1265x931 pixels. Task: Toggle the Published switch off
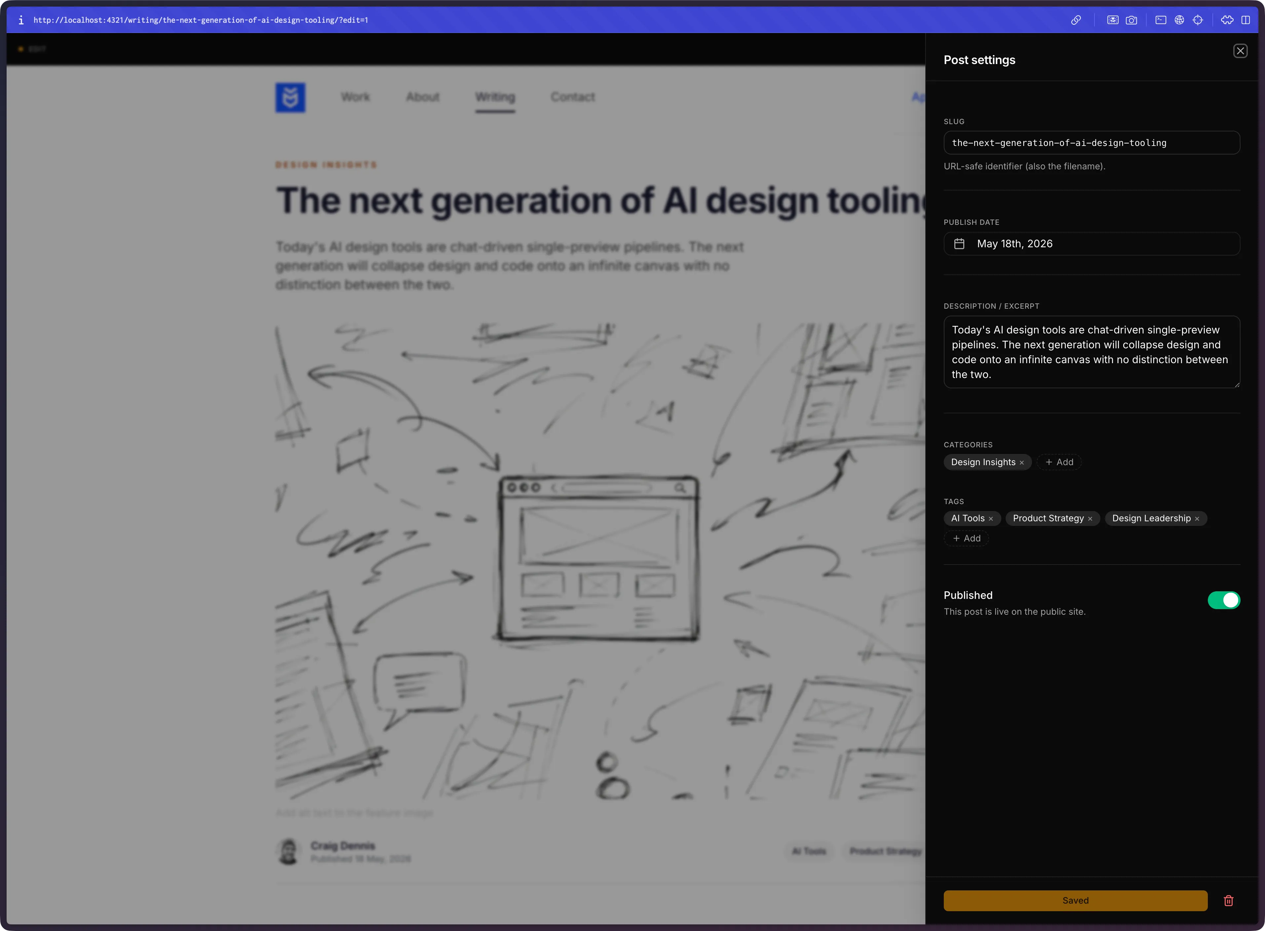1224,600
